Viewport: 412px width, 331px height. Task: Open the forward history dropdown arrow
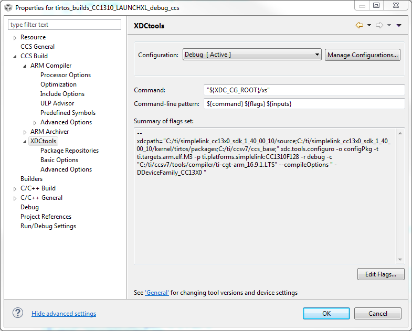pos(389,25)
